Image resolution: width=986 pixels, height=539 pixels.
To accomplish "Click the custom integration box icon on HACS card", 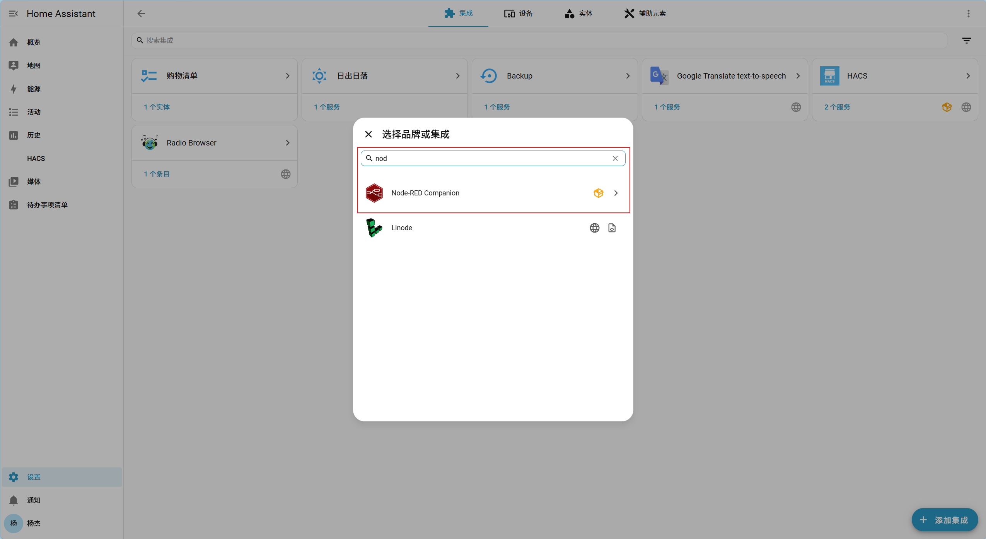I will 947,107.
